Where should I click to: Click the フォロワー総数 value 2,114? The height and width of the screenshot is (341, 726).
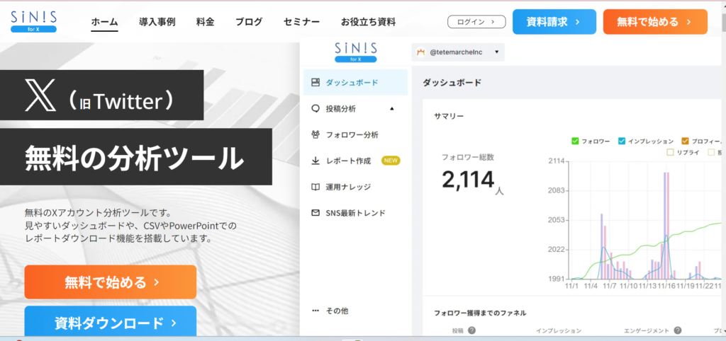coord(468,179)
